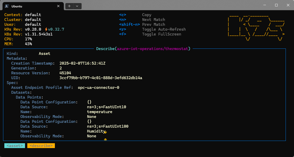
Task: Click the Context default value
Action: (x=33, y=15)
